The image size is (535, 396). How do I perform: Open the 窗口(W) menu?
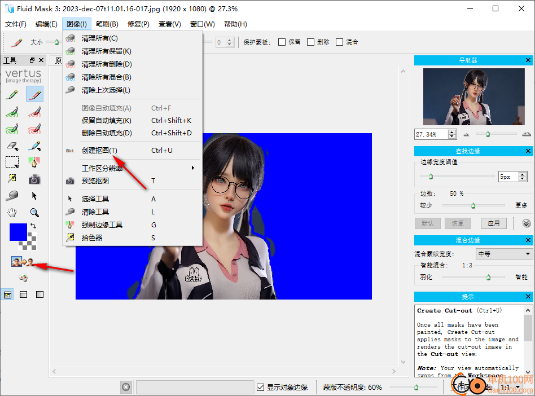click(203, 24)
